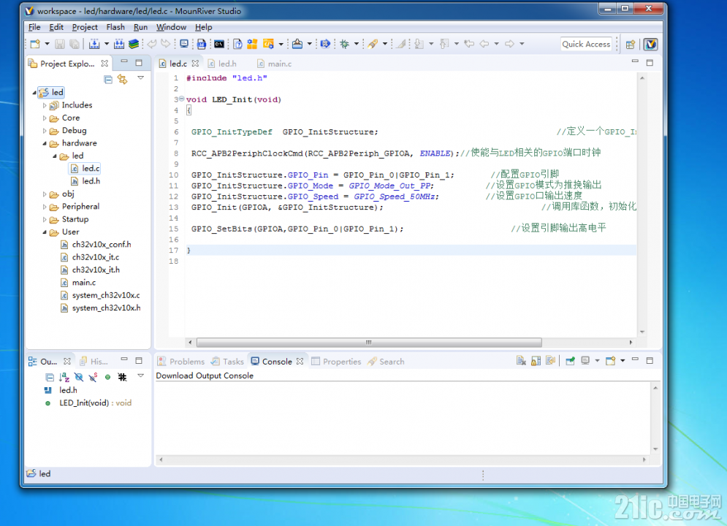The height and width of the screenshot is (526, 727).
Task: Open the Properties tab
Action: coord(336,362)
